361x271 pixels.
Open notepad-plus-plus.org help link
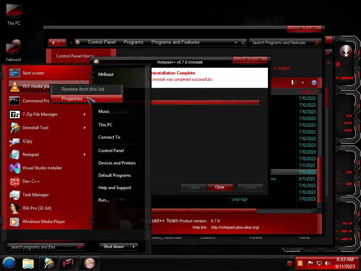pos(235,228)
